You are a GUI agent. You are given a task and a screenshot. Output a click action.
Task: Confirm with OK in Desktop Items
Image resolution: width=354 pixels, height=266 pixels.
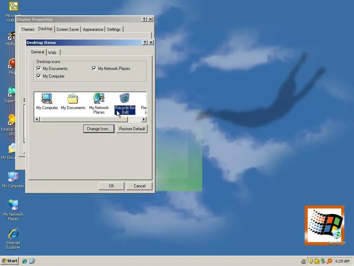point(111,186)
